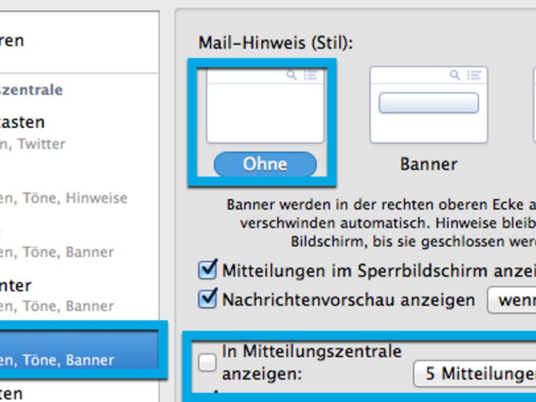Select the Ohne alert style thumbnail
This screenshot has height=402, width=536.
click(x=265, y=106)
